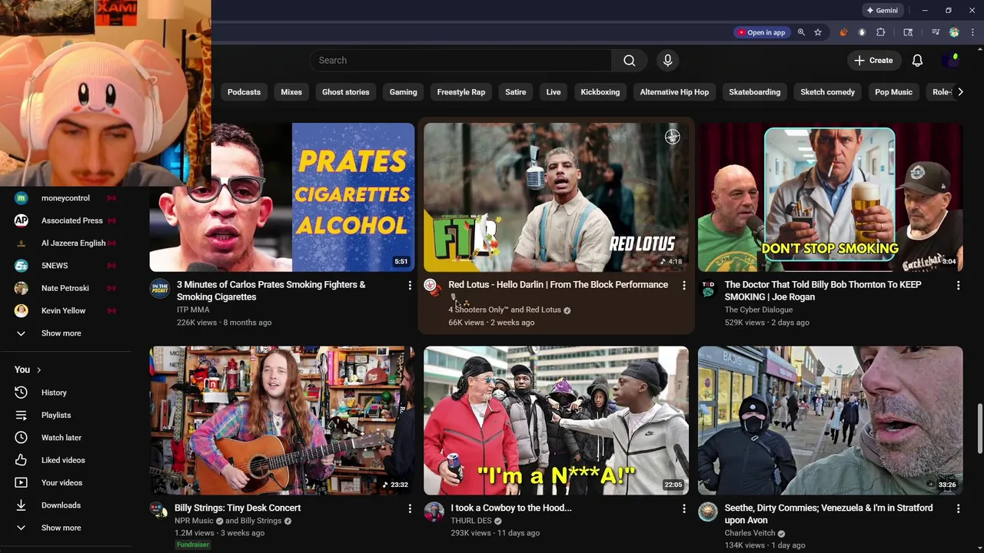Open Associated Press subscription channel
Viewport: 984px width, 553px height.
click(x=65, y=220)
